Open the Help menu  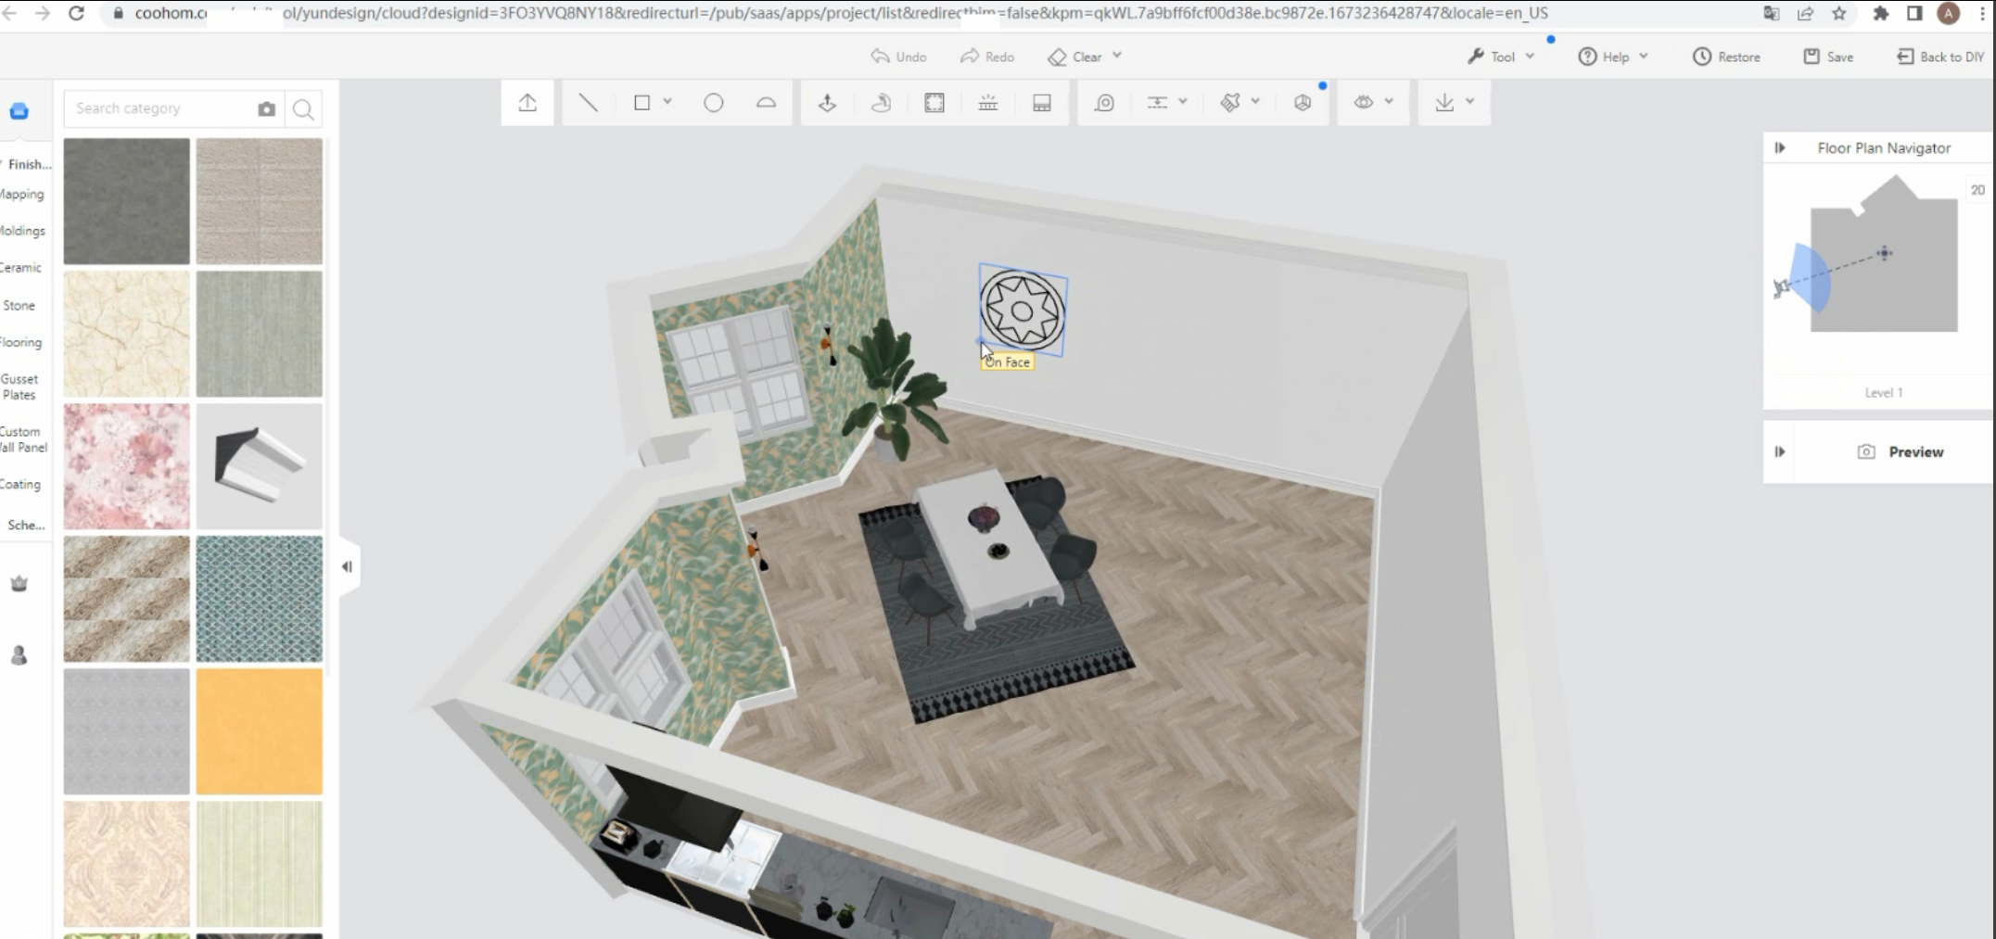(1613, 57)
